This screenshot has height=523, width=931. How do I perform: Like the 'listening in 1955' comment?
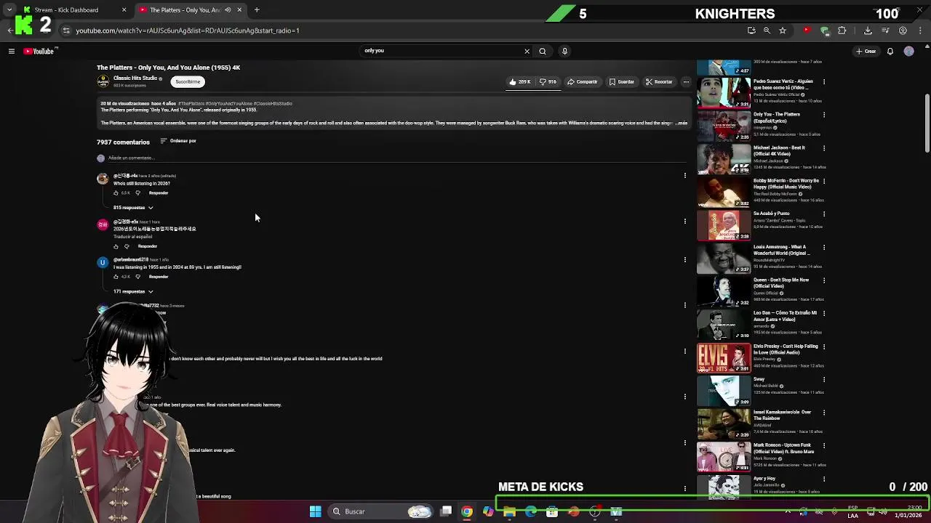pyautogui.click(x=116, y=277)
